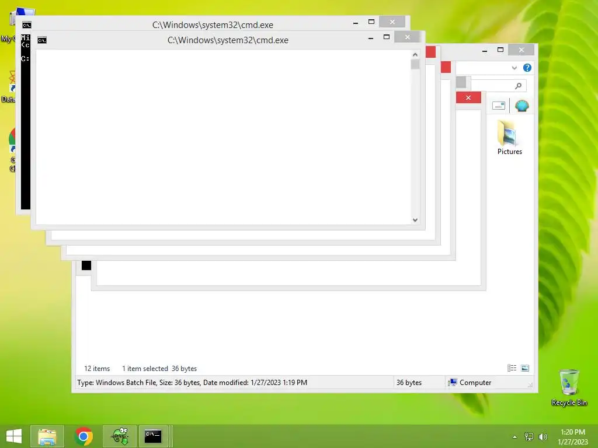The image size is (598, 448).
Task: Switch to the cmd taskbar button
Action: tap(154, 436)
